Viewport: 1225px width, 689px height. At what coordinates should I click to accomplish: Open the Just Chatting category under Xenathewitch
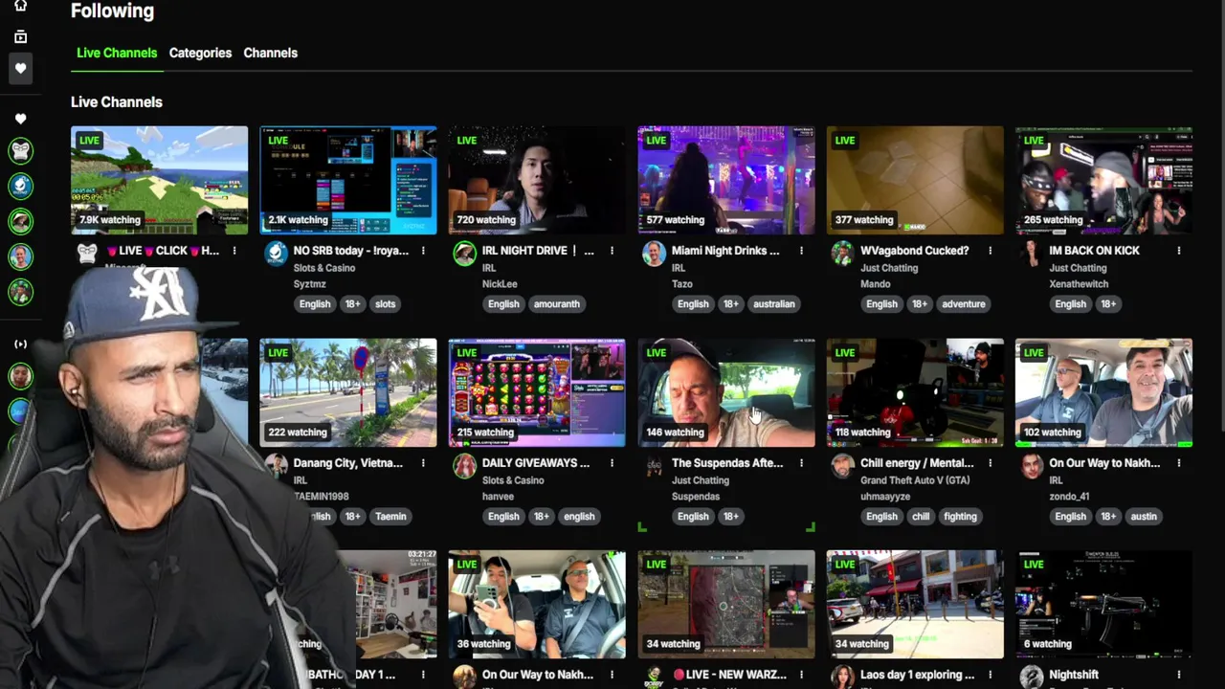[1078, 268]
